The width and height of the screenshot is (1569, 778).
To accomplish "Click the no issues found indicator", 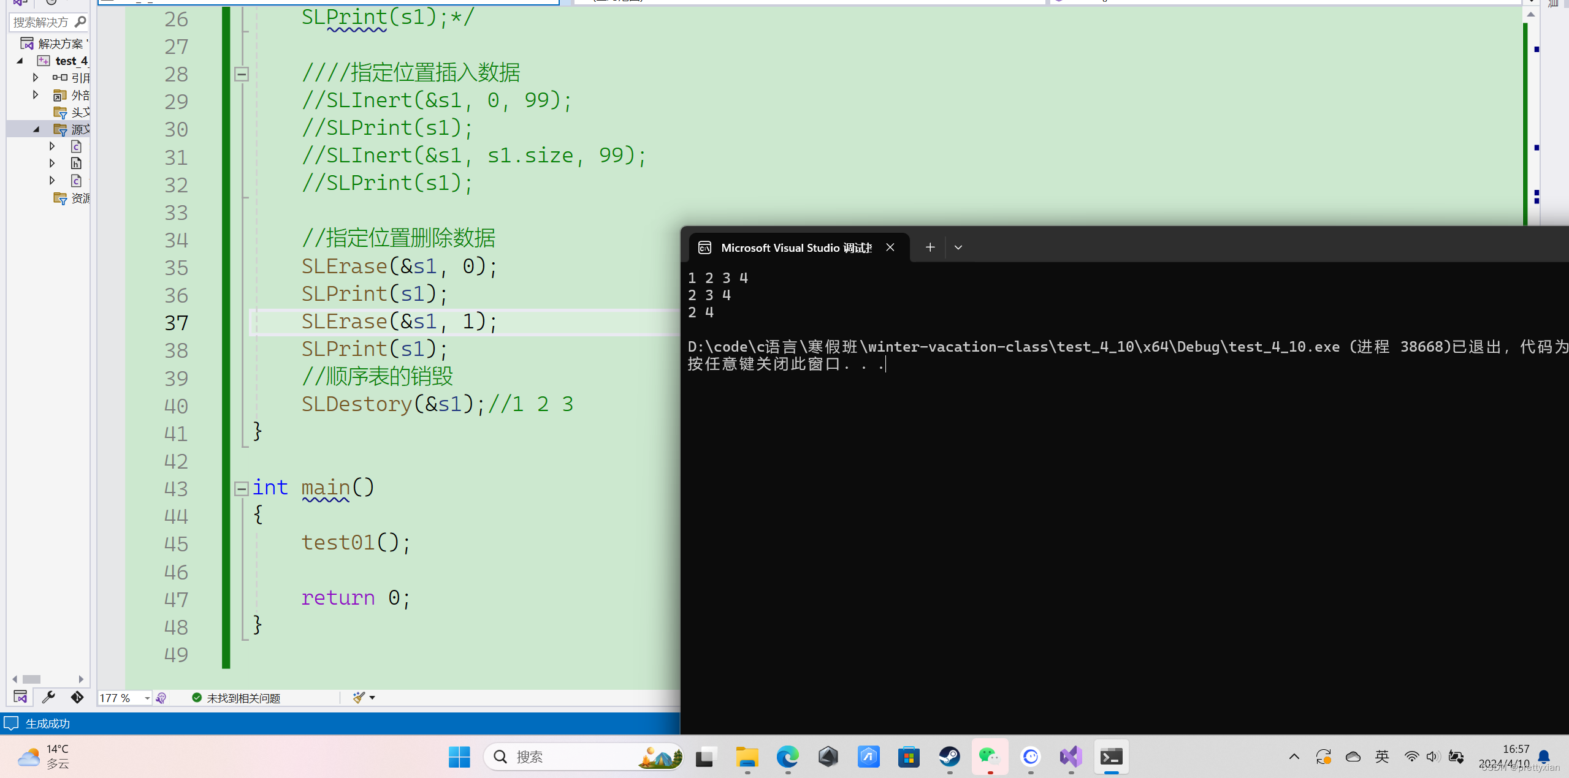I will [x=236, y=698].
